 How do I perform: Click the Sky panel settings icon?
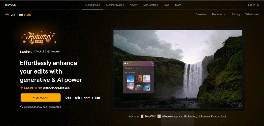(152, 63)
